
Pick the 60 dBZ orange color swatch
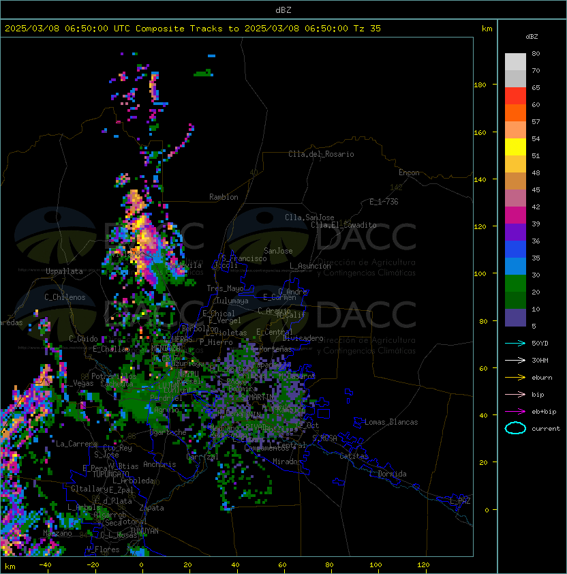point(515,112)
